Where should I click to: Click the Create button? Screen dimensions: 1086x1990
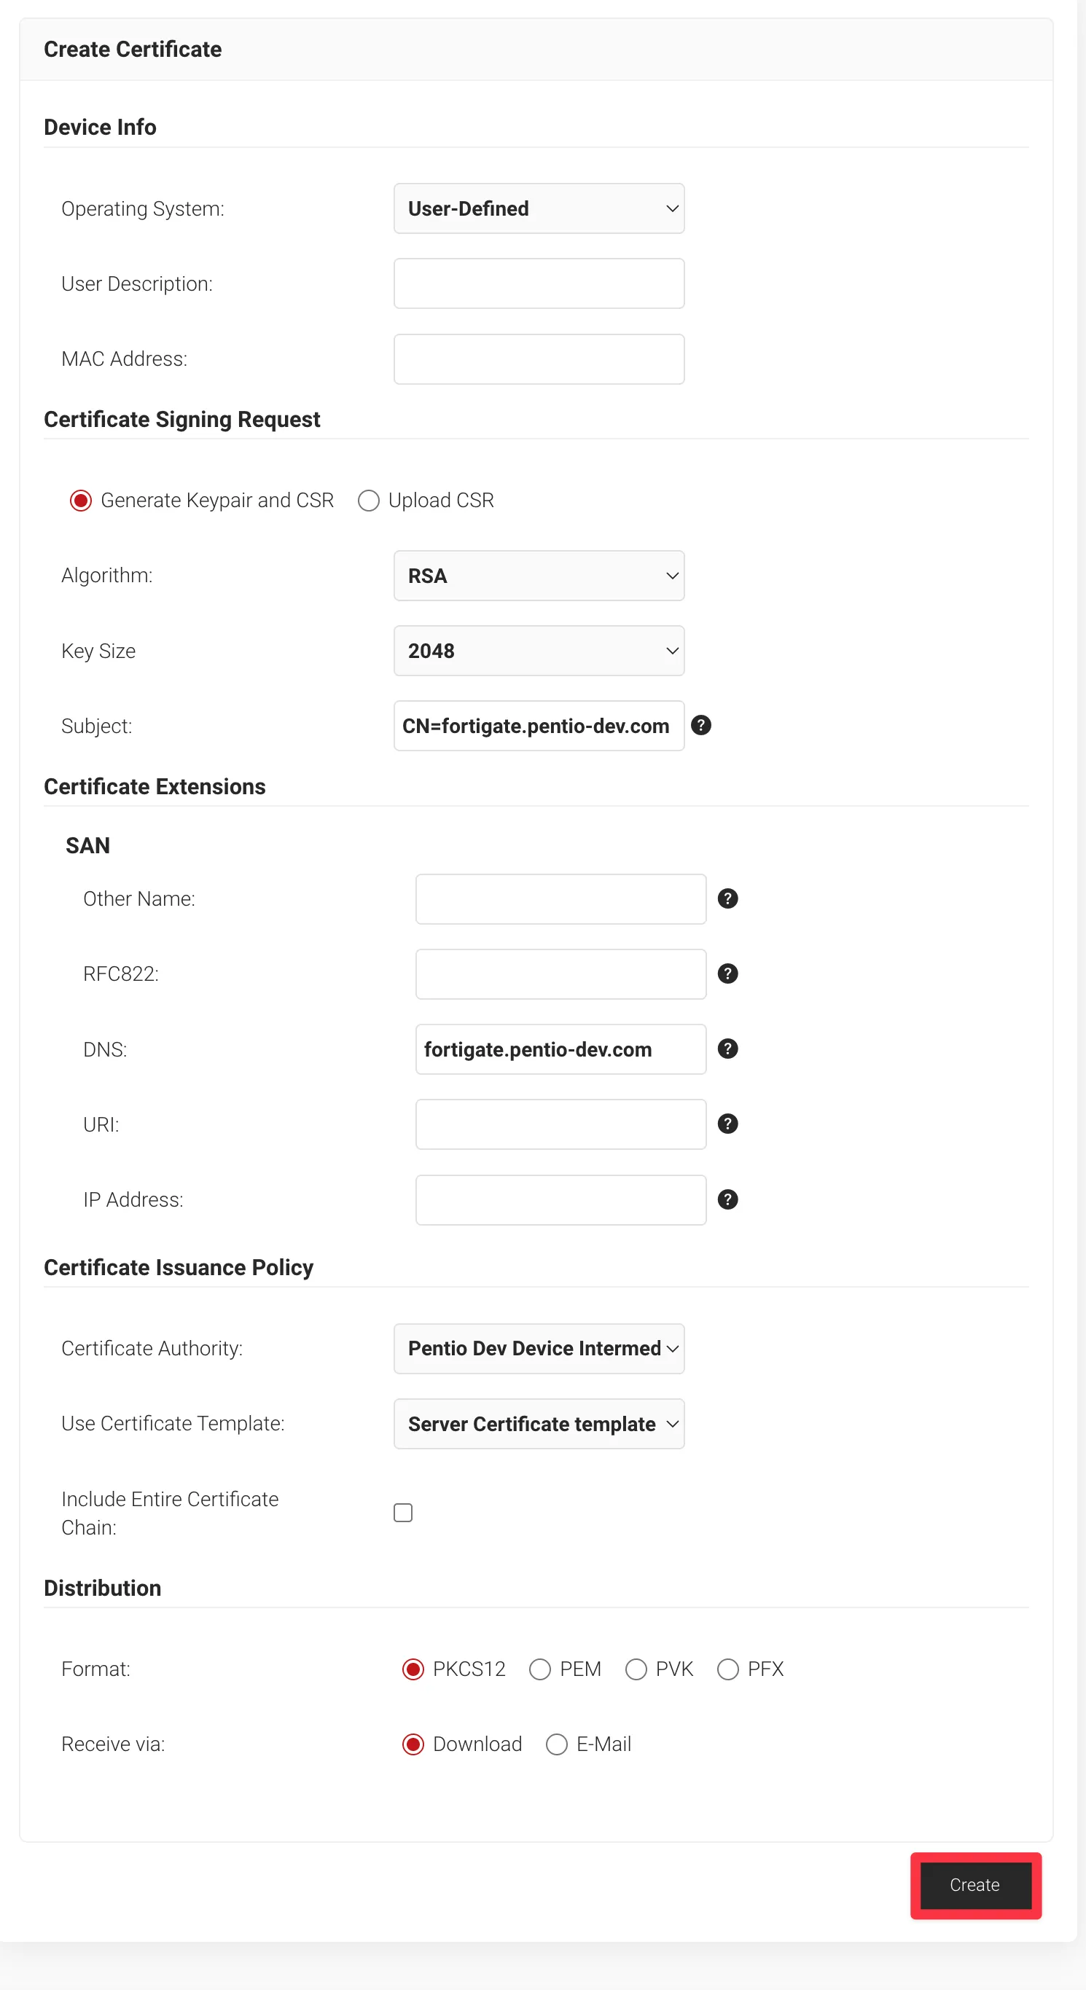[x=974, y=1886]
